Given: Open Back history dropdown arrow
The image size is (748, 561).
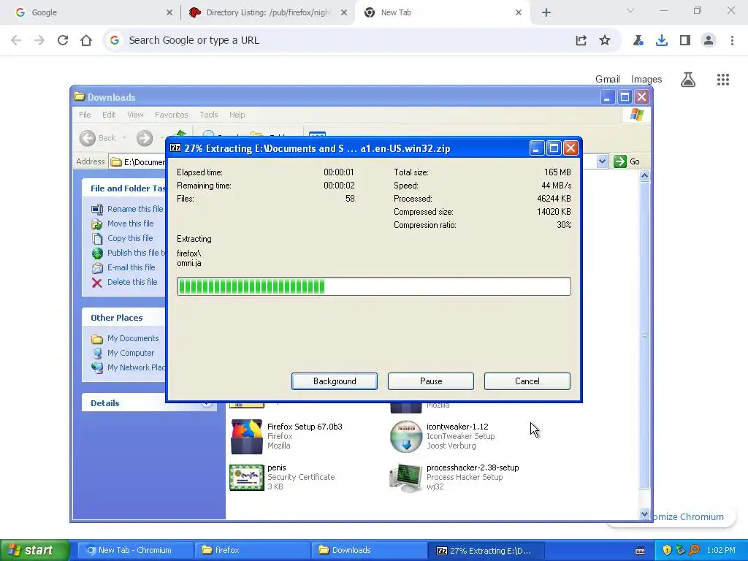Looking at the screenshot, I should click(124, 138).
